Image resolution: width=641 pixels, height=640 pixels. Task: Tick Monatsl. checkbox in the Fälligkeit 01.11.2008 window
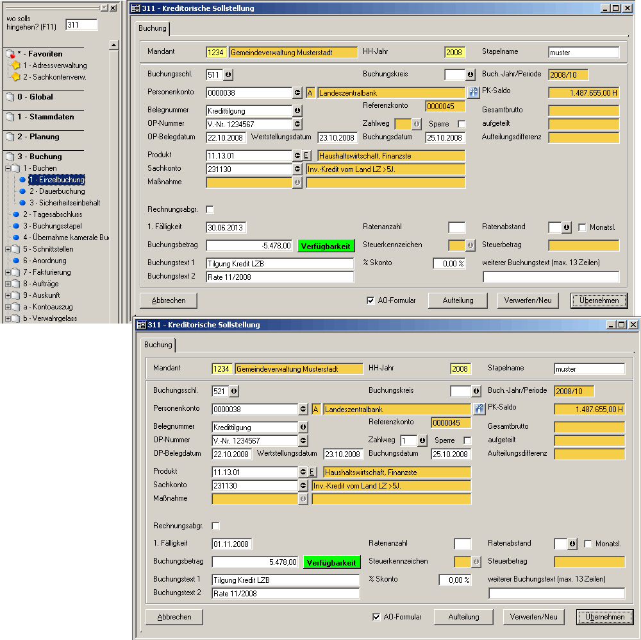[x=588, y=544]
